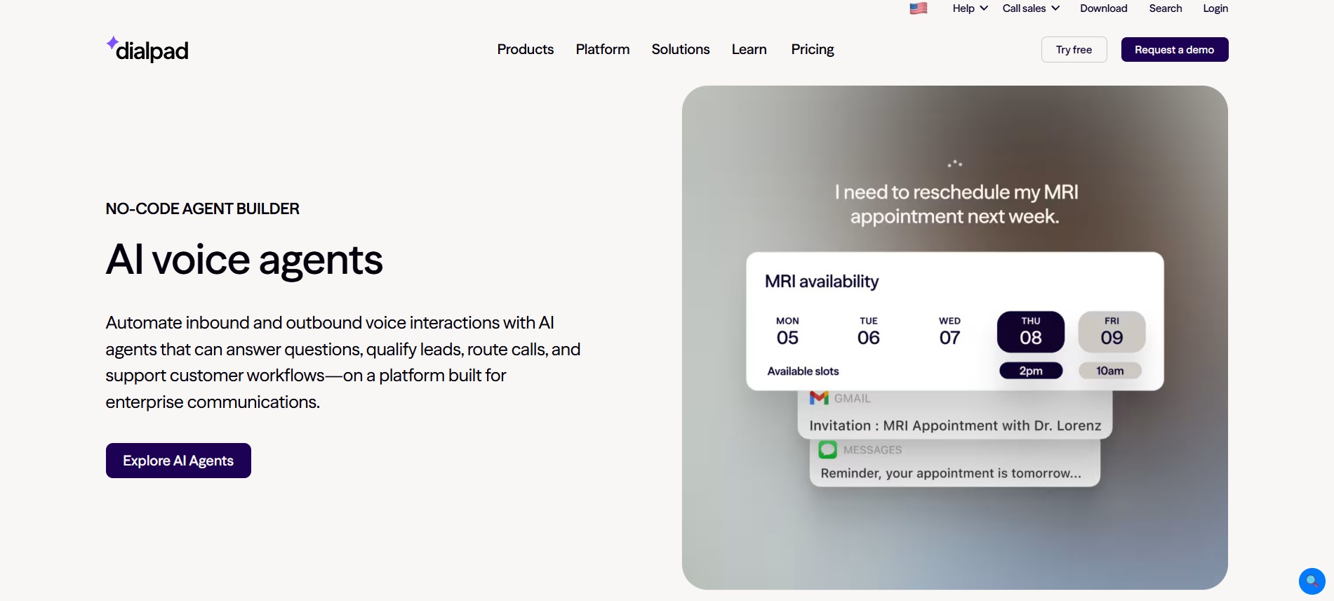Image resolution: width=1334 pixels, height=601 pixels.
Task: Select TUE 06 in MRI availability
Action: click(x=869, y=331)
